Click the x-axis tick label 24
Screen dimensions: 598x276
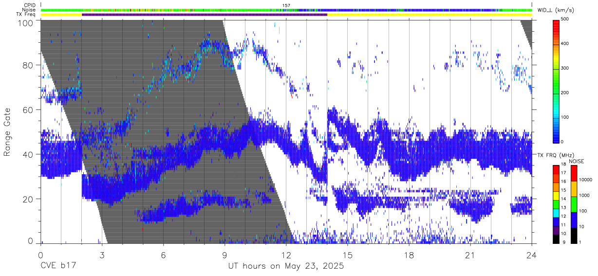tap(531, 255)
